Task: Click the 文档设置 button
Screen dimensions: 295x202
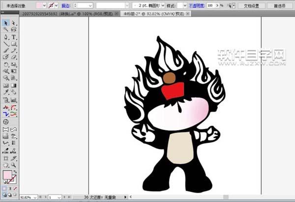Action: click(251, 6)
